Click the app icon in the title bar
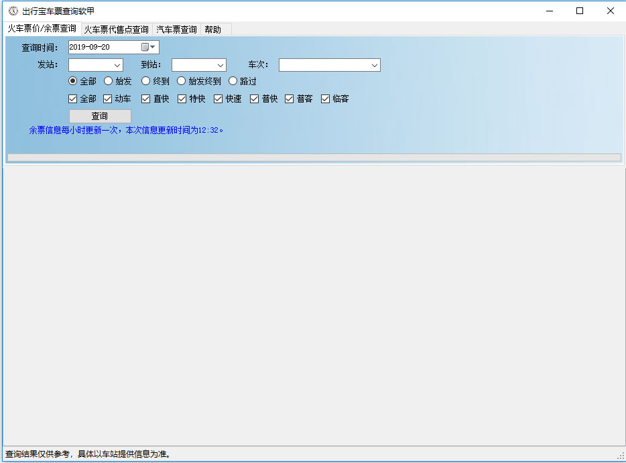 point(13,11)
